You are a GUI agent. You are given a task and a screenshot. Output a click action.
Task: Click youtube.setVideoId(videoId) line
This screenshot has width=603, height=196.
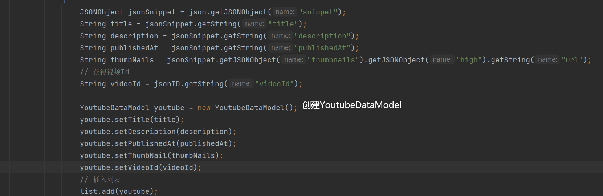tap(141, 167)
